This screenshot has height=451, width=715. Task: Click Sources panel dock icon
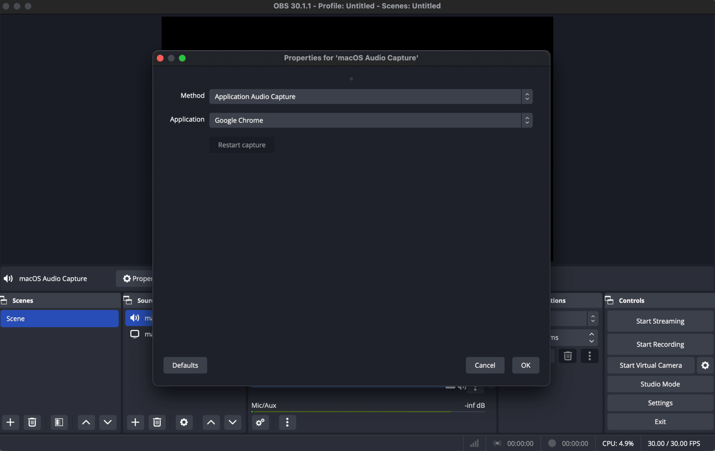[x=128, y=300]
